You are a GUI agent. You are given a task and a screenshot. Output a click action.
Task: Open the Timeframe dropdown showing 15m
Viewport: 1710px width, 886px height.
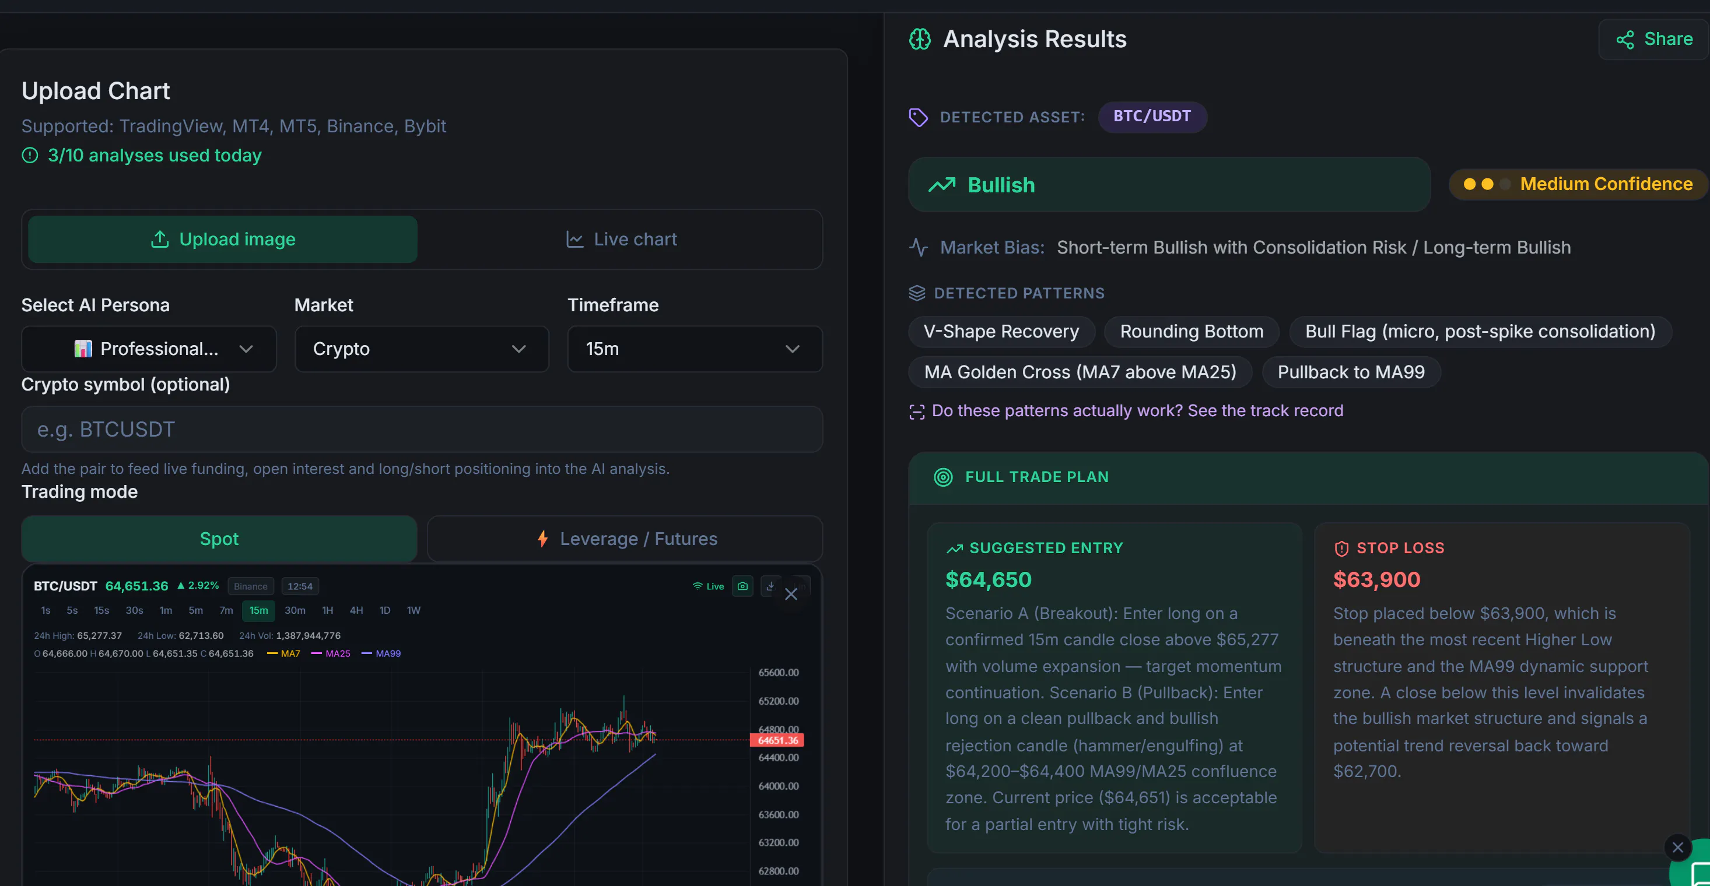pos(695,349)
